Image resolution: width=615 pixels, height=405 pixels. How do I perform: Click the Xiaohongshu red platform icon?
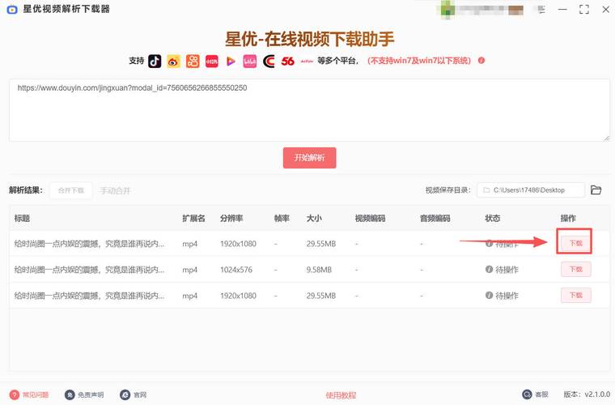tap(212, 61)
